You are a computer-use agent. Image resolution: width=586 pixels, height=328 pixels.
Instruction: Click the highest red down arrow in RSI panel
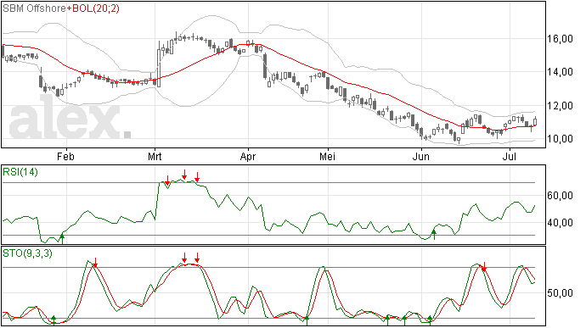point(184,175)
